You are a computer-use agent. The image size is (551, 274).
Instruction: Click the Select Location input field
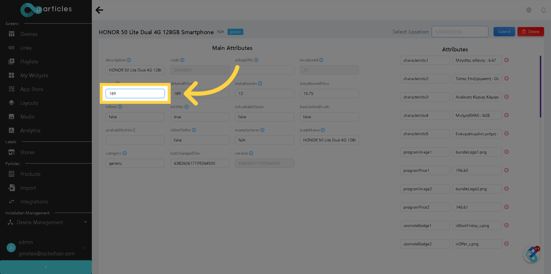coord(460,32)
